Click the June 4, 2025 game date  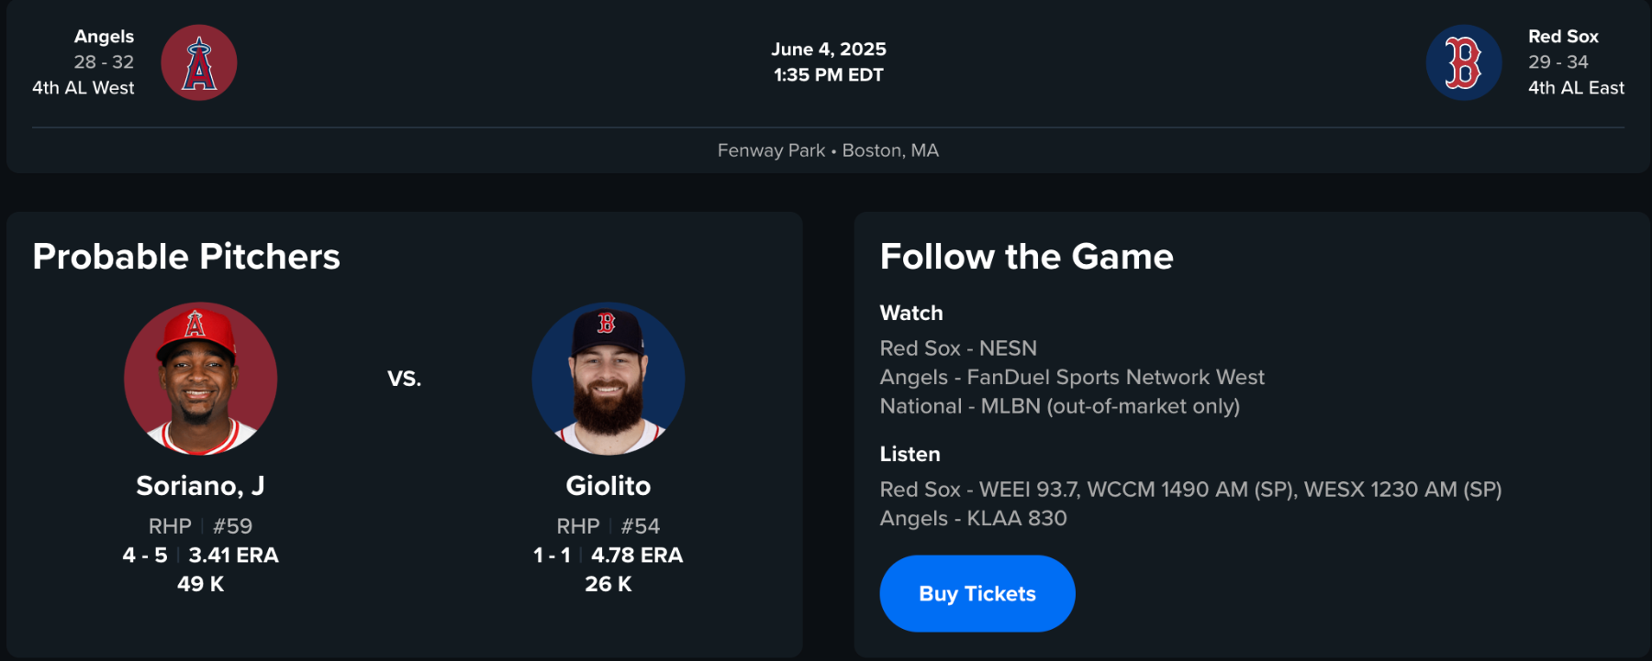tap(828, 50)
